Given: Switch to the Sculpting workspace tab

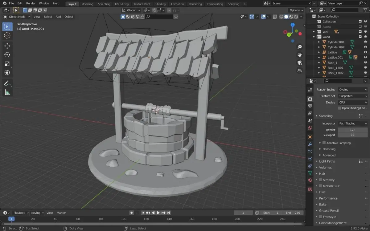Looking at the screenshot, I should pos(104,4).
